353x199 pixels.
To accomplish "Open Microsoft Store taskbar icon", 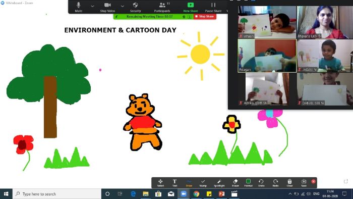I will 158,194.
